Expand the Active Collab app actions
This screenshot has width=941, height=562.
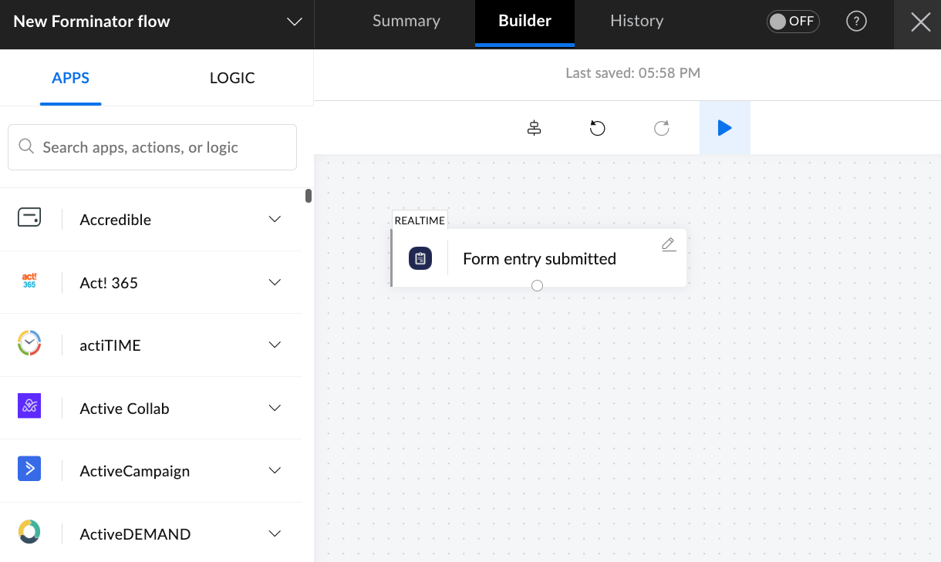pyautogui.click(x=275, y=408)
